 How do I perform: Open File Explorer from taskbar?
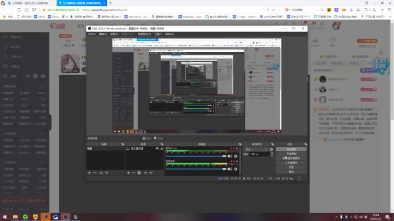pos(15,217)
